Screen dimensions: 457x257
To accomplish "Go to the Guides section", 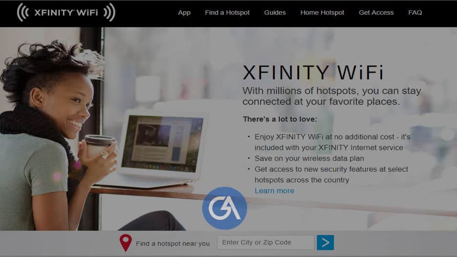I will [275, 13].
